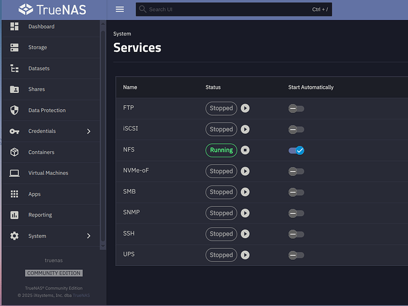Click the Virtual Machines laptop icon

click(x=15, y=173)
